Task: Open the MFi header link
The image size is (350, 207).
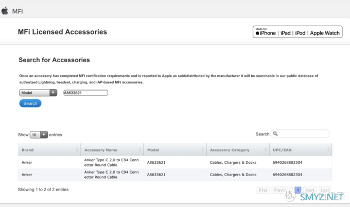Action: (17, 11)
